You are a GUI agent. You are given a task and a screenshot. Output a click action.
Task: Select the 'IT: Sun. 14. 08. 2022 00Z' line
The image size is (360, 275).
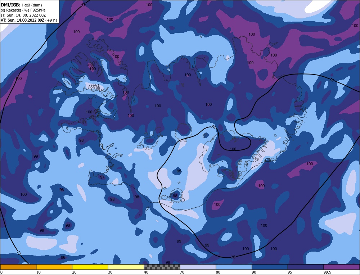pos(23,15)
